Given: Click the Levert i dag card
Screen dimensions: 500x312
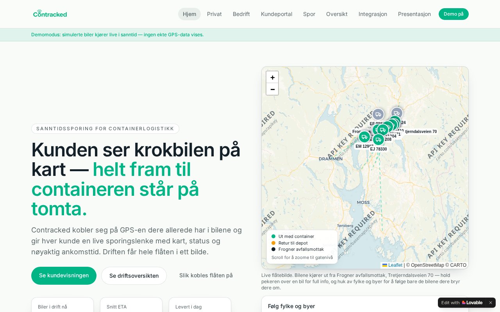Looking at the screenshot, I should (x=200, y=305).
